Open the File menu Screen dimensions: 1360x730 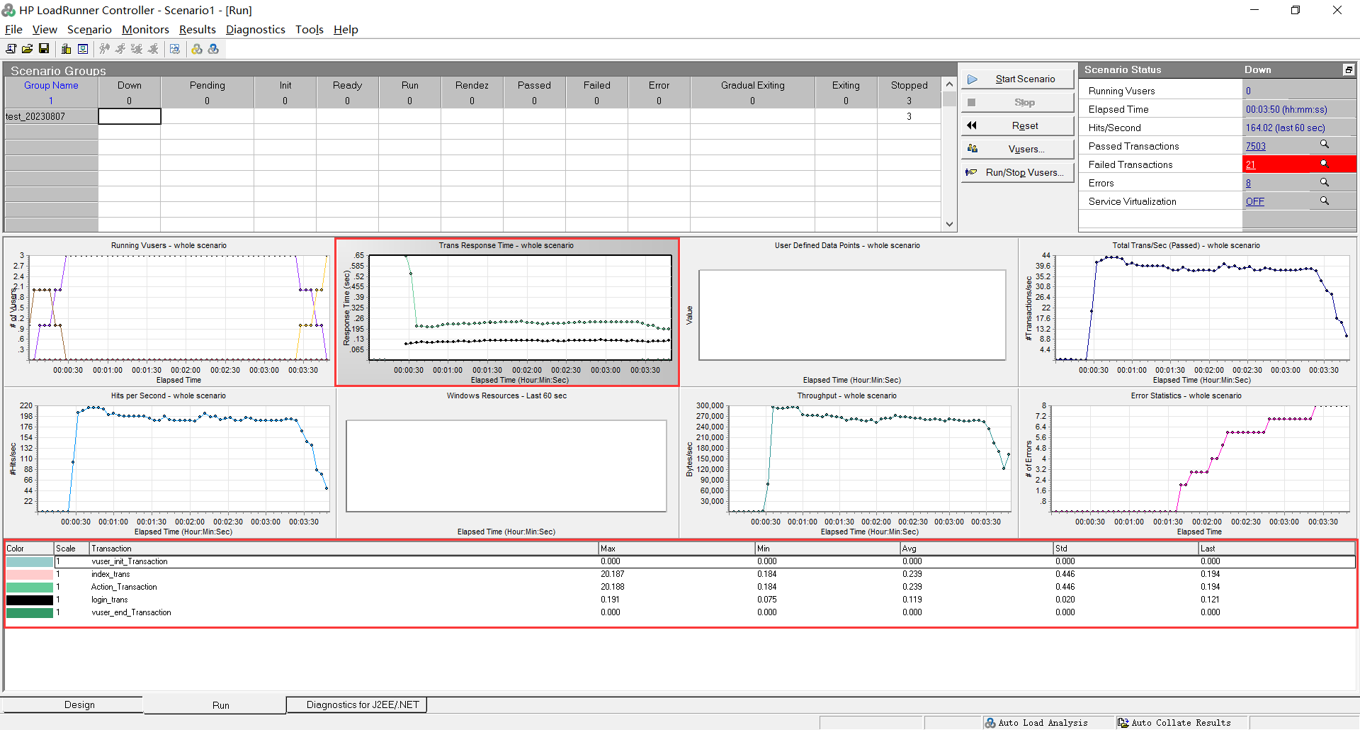(13, 29)
